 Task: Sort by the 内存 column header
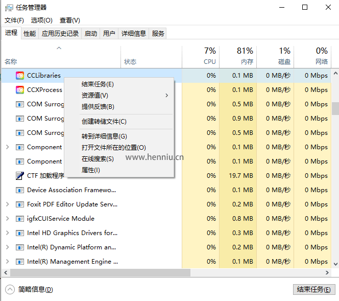point(238,57)
